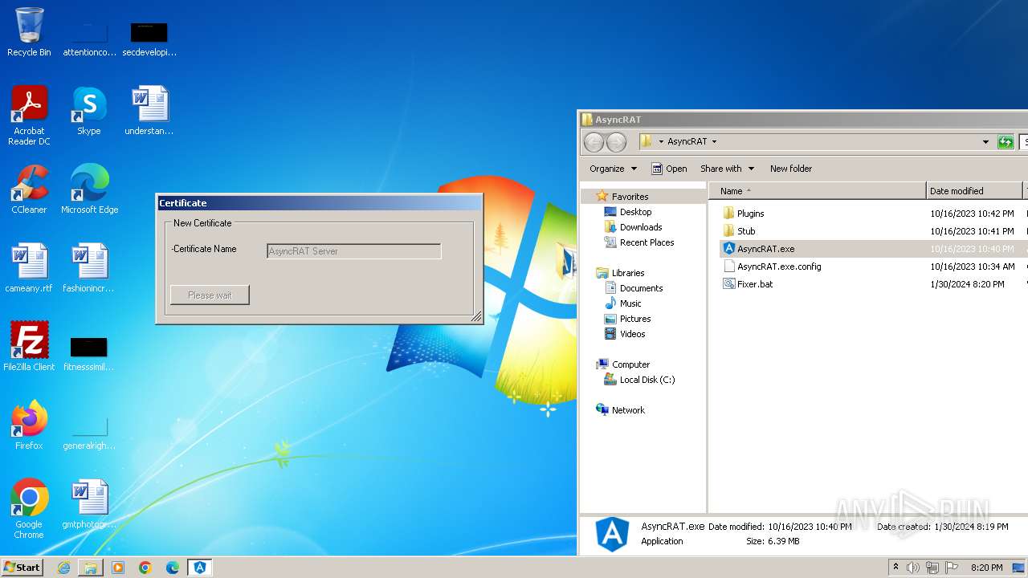The height and width of the screenshot is (578, 1028).
Task: Select Network in navigation pane
Action: pos(628,410)
